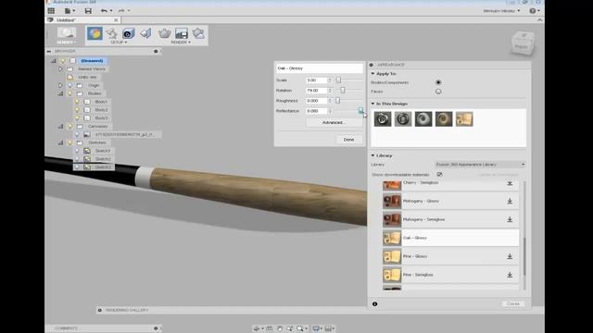The height and width of the screenshot is (333, 593).
Task: Download the Pine - Semigloss material
Action: [x=510, y=275]
